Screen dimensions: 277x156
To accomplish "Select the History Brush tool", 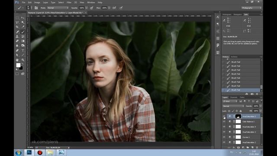I will 23,36.
